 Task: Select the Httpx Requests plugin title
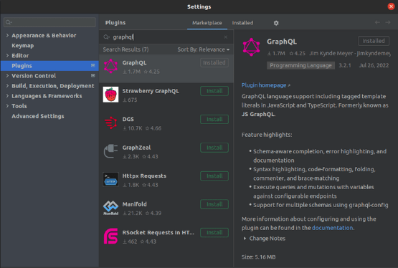click(x=144, y=176)
